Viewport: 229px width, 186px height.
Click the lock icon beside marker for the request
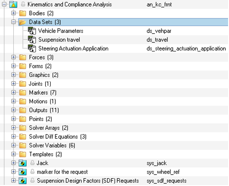(32, 171)
